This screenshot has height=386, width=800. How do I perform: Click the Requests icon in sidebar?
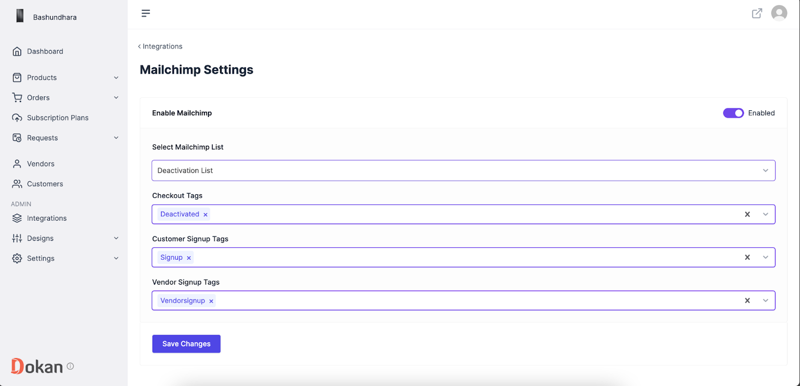pos(17,138)
